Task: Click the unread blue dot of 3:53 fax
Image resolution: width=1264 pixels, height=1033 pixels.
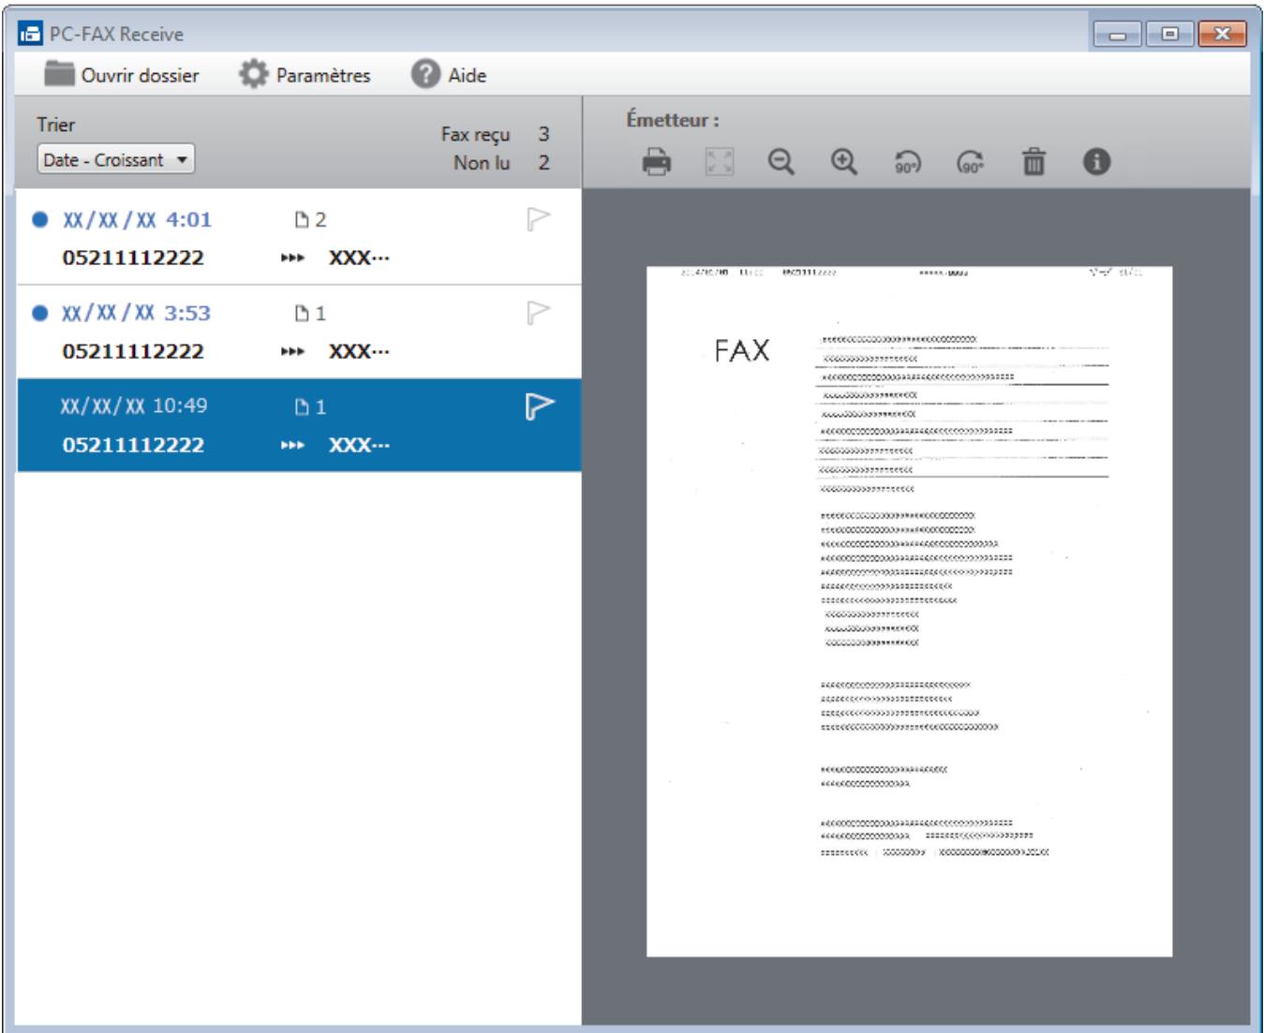Action: (x=39, y=313)
